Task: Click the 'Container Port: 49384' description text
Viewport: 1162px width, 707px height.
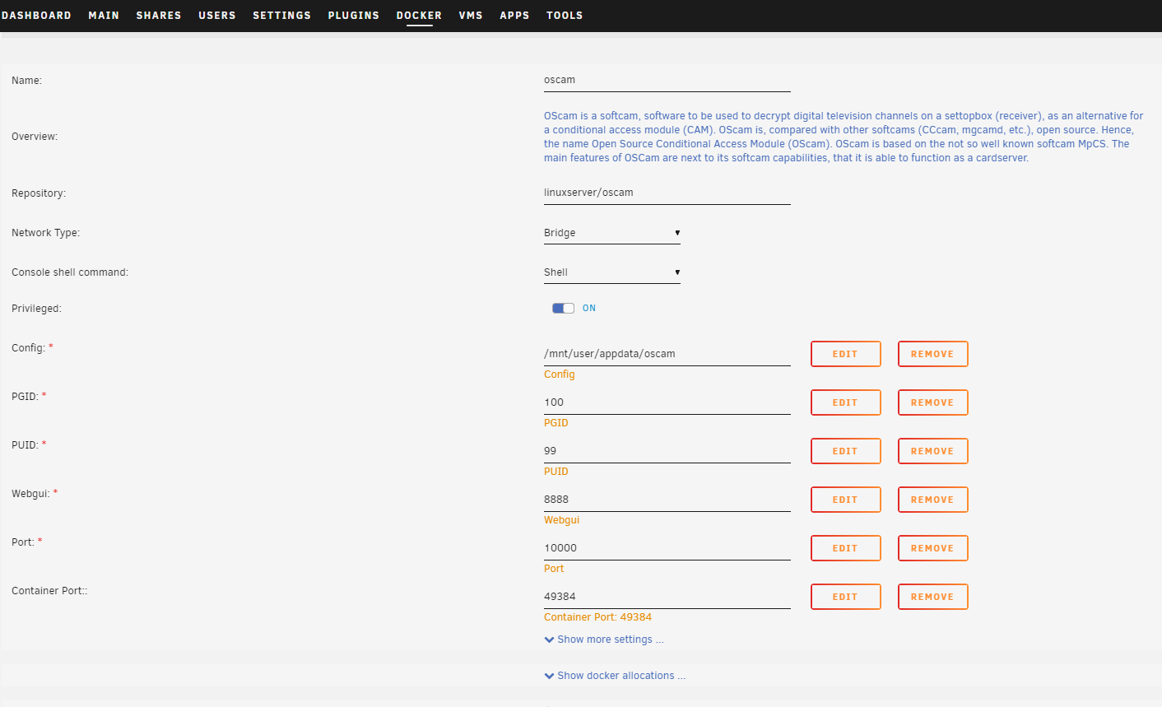Action: tap(597, 617)
